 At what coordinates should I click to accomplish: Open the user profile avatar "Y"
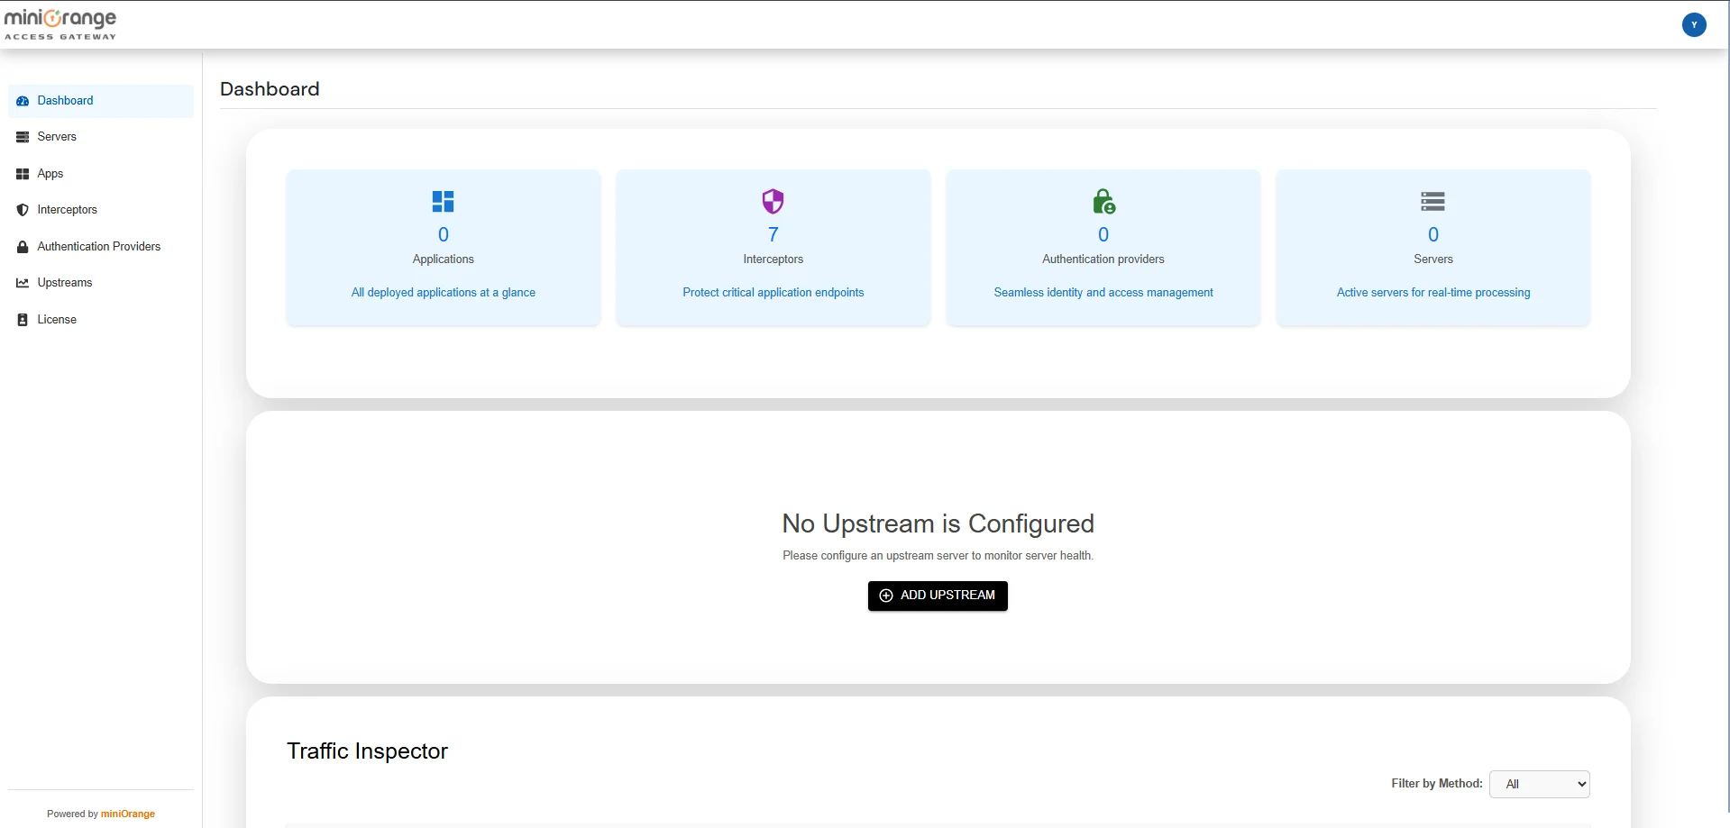tap(1695, 24)
